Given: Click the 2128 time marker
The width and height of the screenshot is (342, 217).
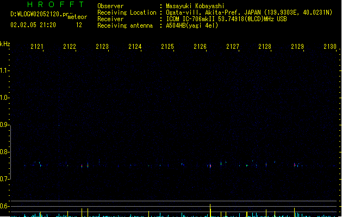Looking at the screenshot, I should [265, 47].
